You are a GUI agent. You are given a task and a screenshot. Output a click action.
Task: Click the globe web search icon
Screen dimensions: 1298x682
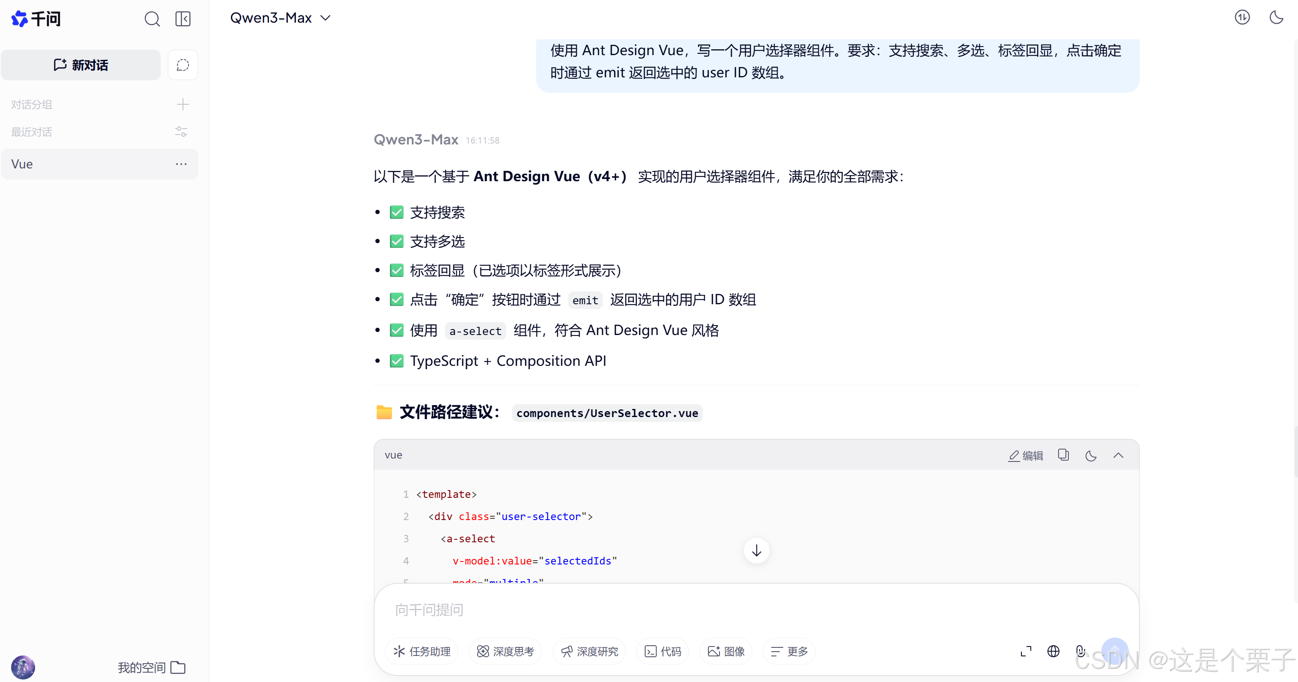[1053, 651]
